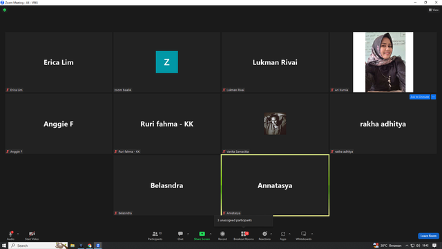This screenshot has width=442, height=249.
Task: Click the volume speaker tray icon
Action: click(x=418, y=246)
